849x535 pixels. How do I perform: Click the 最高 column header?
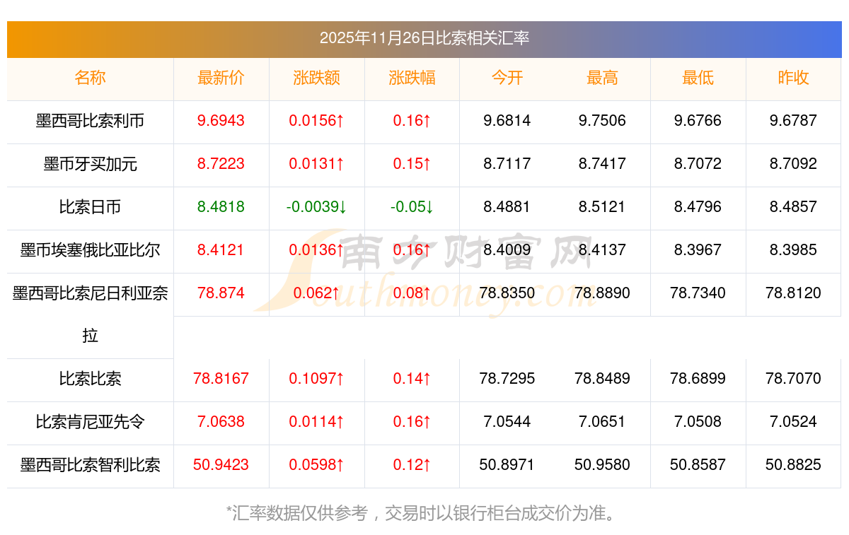602,78
